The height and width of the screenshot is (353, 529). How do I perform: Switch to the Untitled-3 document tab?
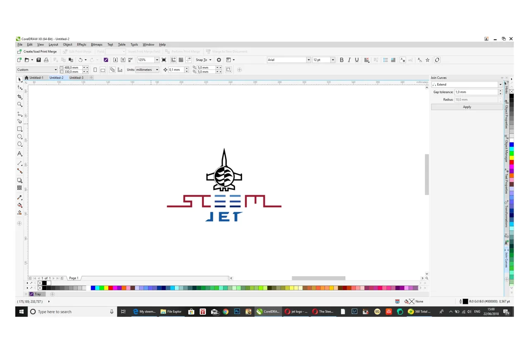[x=76, y=78]
